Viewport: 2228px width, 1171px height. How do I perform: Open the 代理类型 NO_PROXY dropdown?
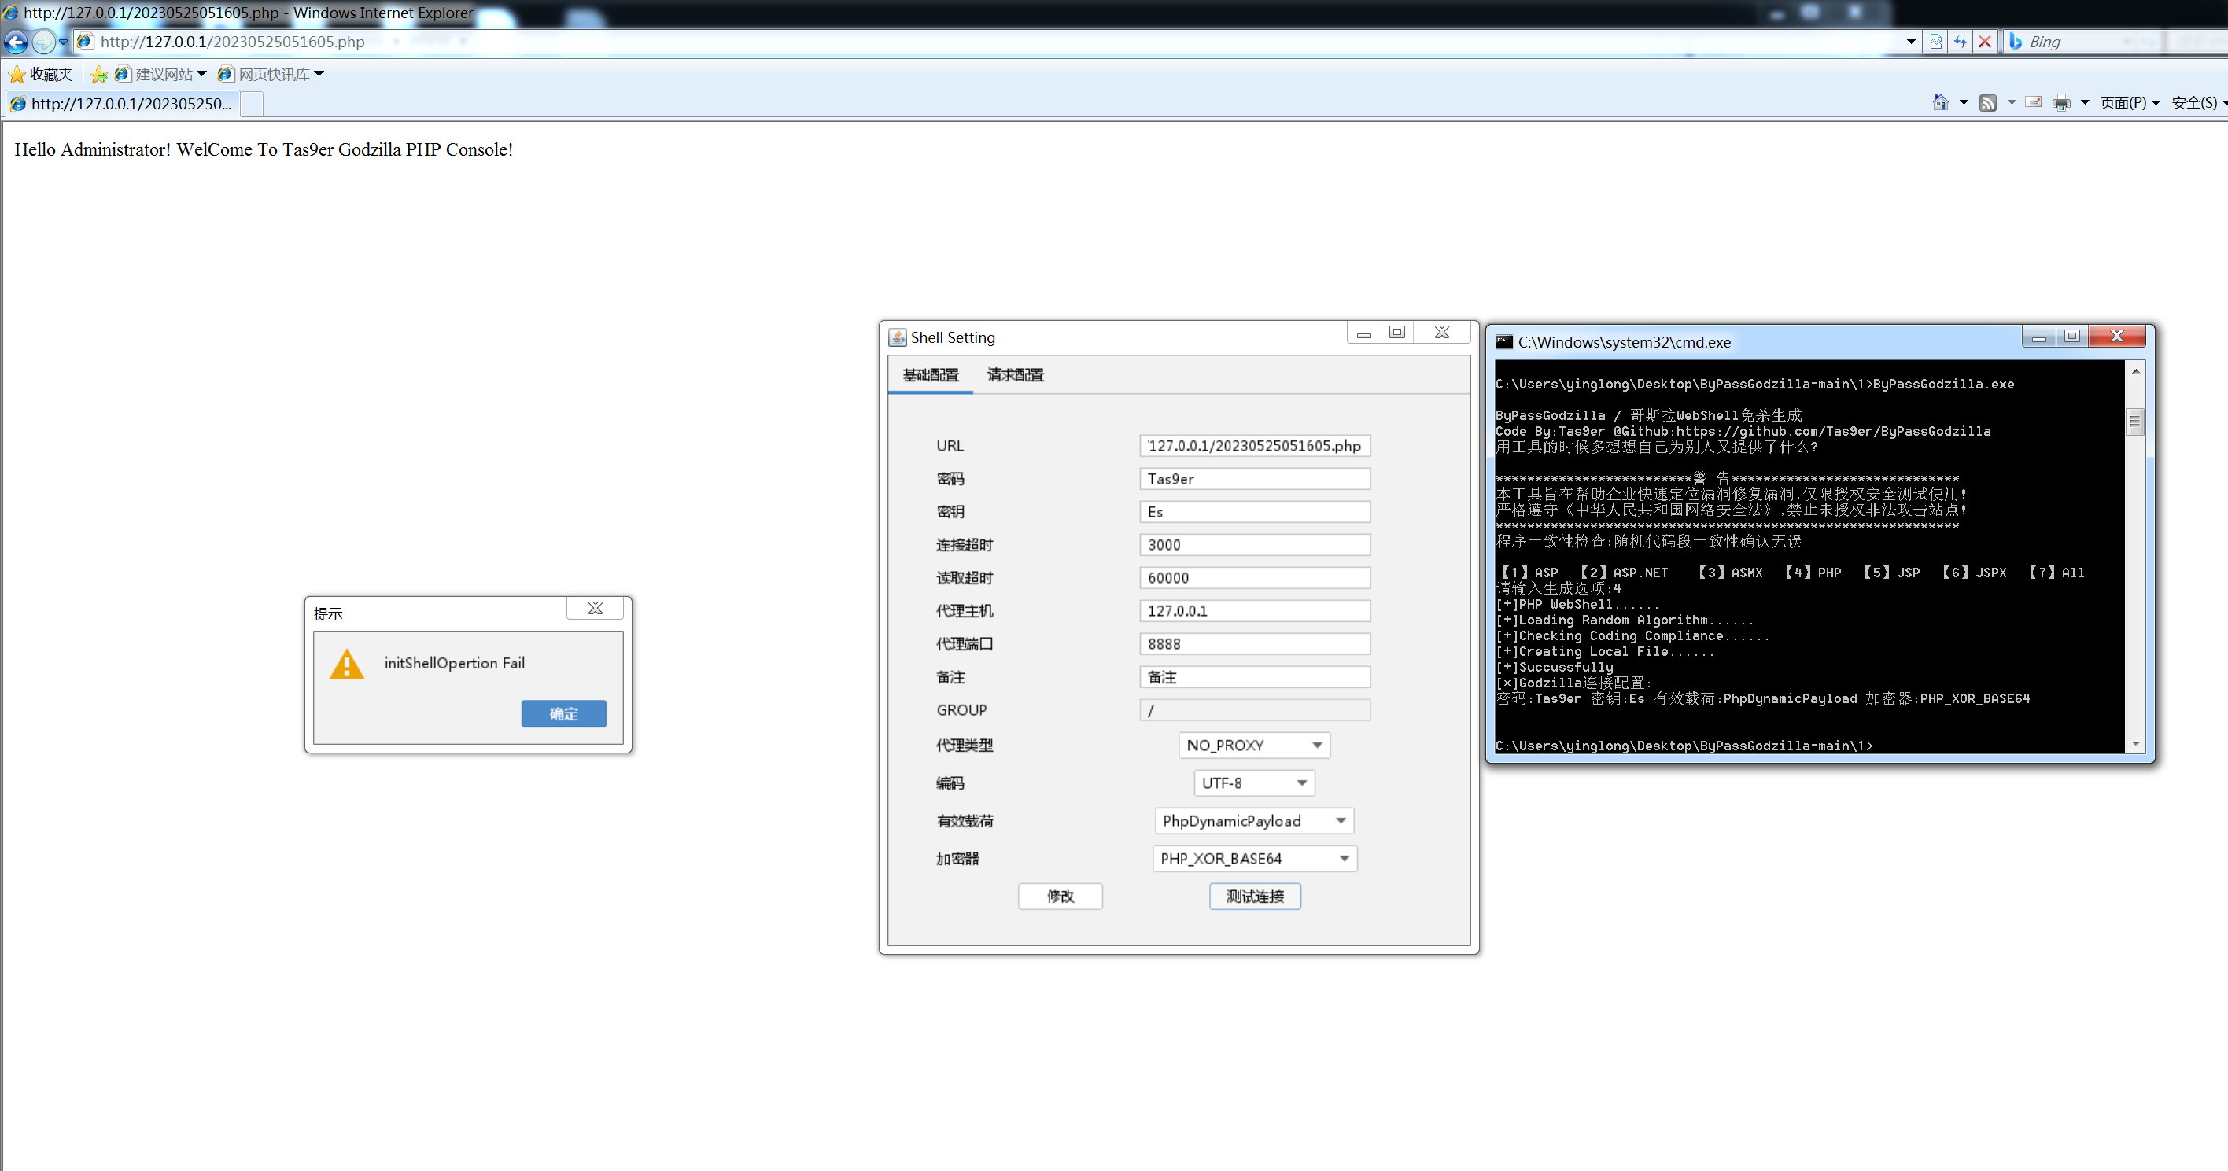point(1318,745)
